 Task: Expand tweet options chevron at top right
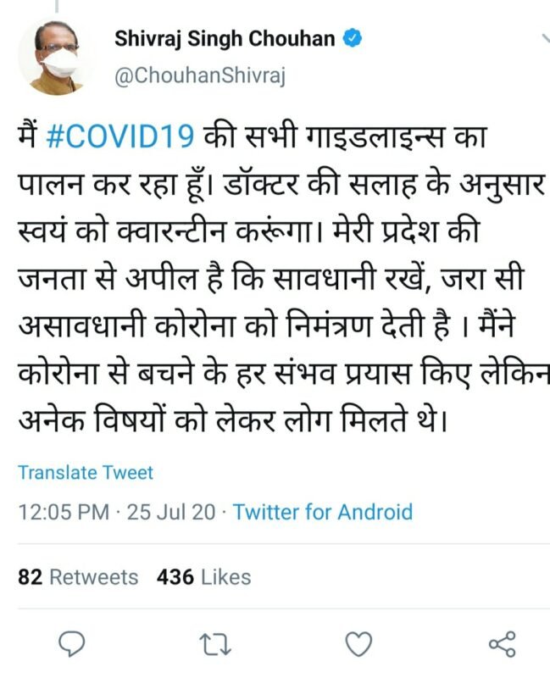pyautogui.click(x=546, y=38)
